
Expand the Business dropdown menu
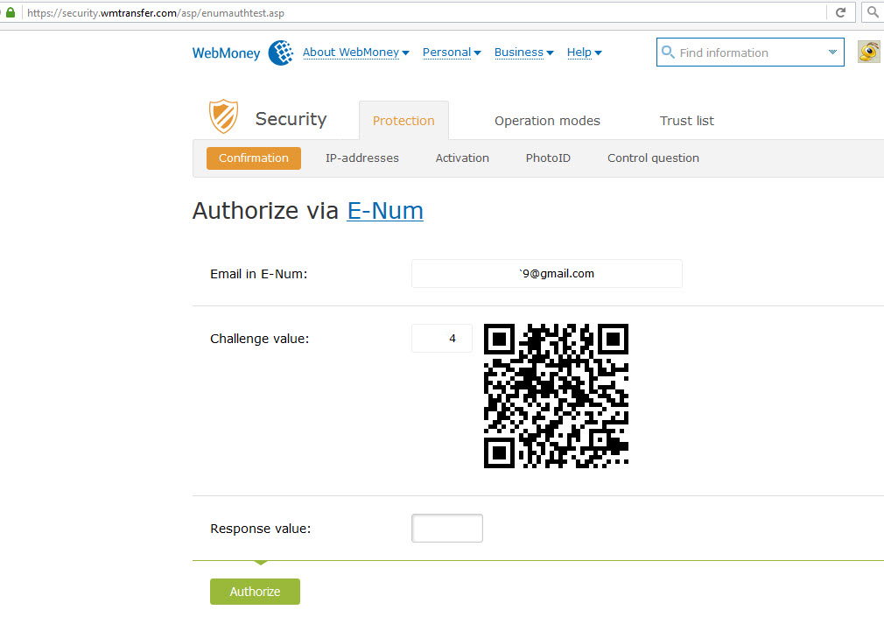[x=523, y=53]
